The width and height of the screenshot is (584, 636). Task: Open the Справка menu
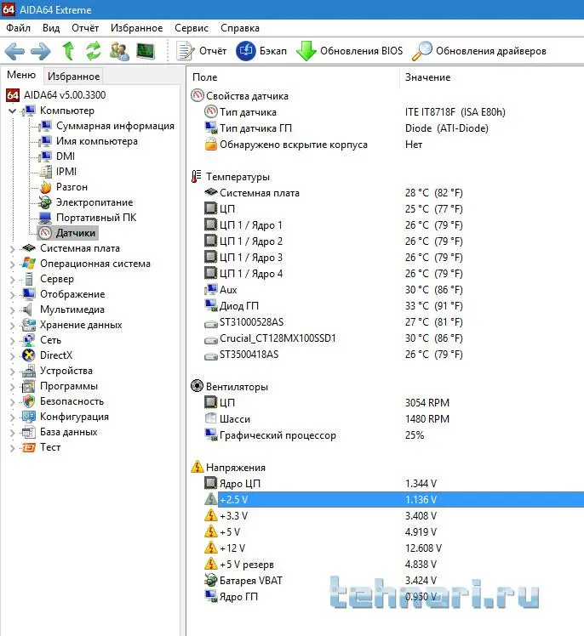pyautogui.click(x=240, y=28)
